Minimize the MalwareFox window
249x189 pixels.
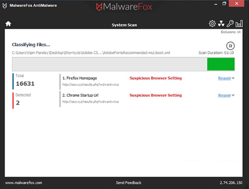[x=216, y=4]
